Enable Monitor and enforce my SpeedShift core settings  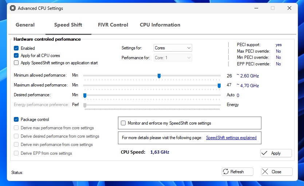click(x=123, y=123)
